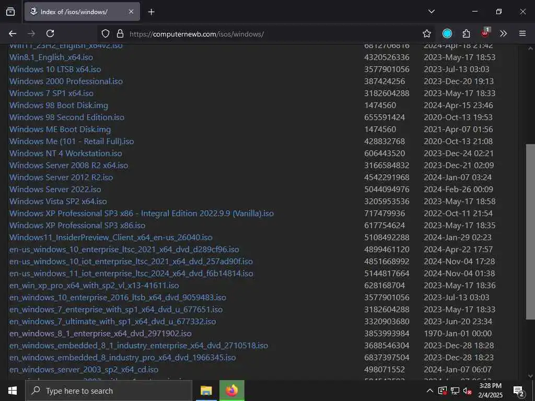The width and height of the screenshot is (535, 401).
Task: Click the security warning tray icon
Action: [x=443, y=391]
